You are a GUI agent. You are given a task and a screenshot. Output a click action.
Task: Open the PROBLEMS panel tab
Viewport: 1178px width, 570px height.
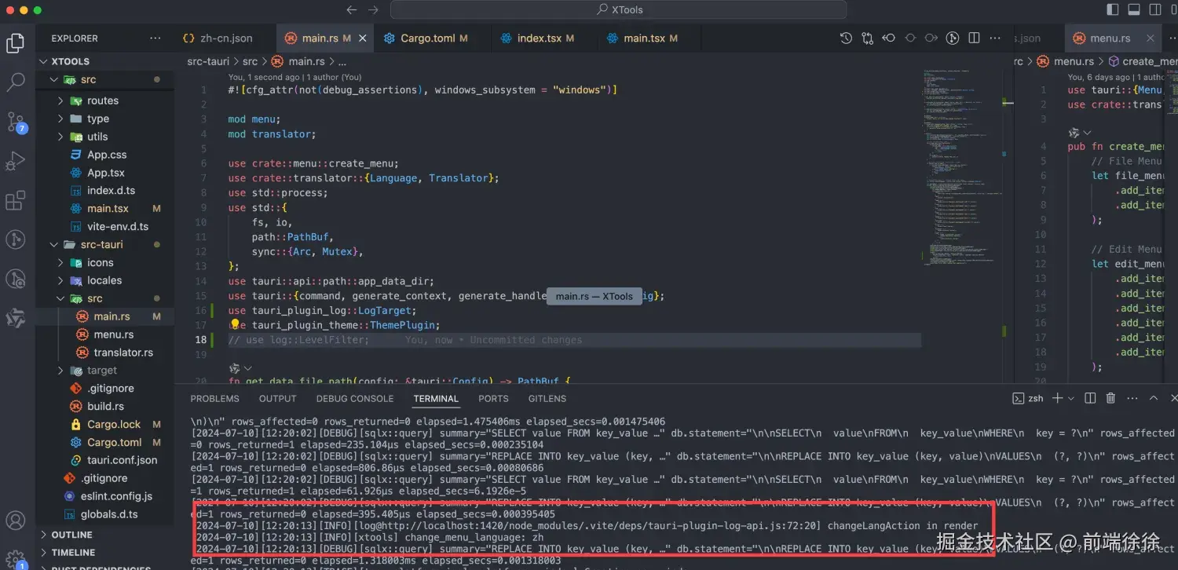click(x=214, y=398)
